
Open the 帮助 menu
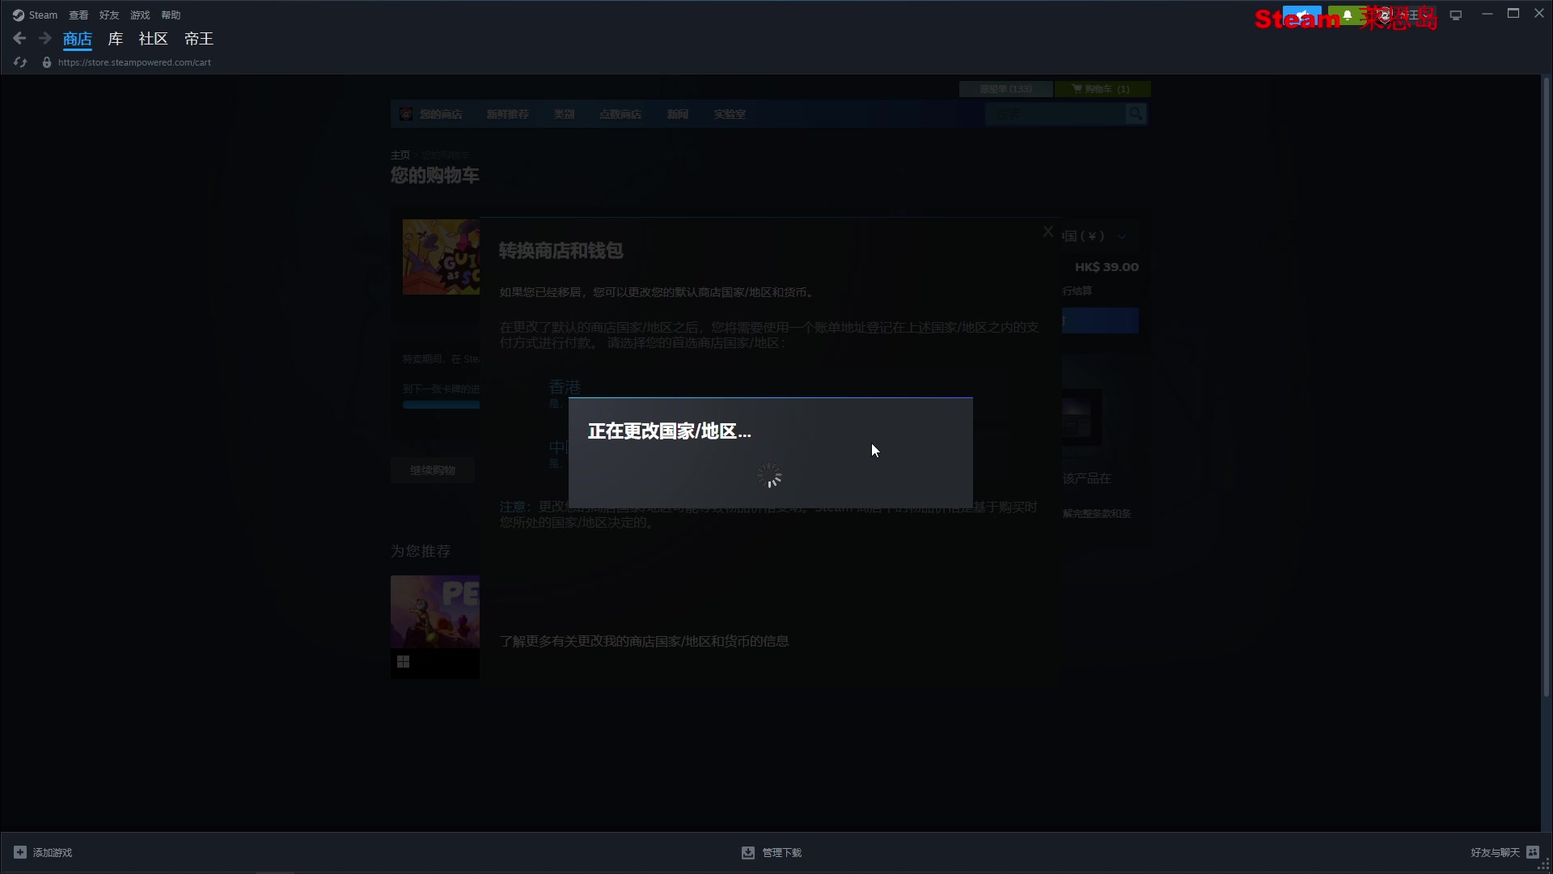[171, 15]
